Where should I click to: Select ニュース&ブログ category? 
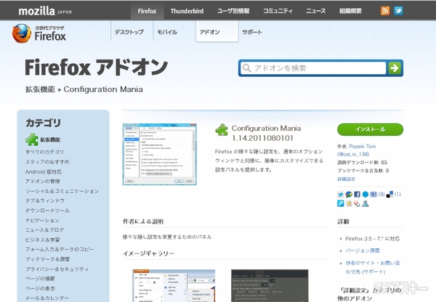coord(44,230)
